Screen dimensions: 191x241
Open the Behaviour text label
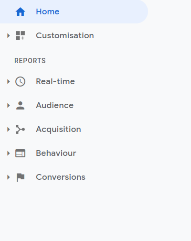(56, 153)
